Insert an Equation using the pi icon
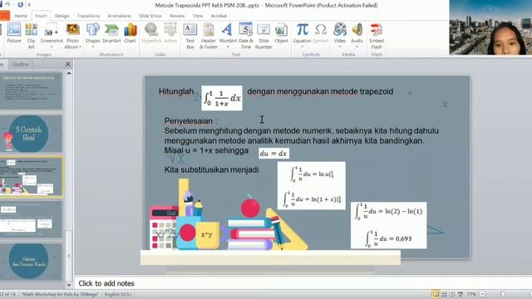The image size is (532, 299). [x=303, y=30]
